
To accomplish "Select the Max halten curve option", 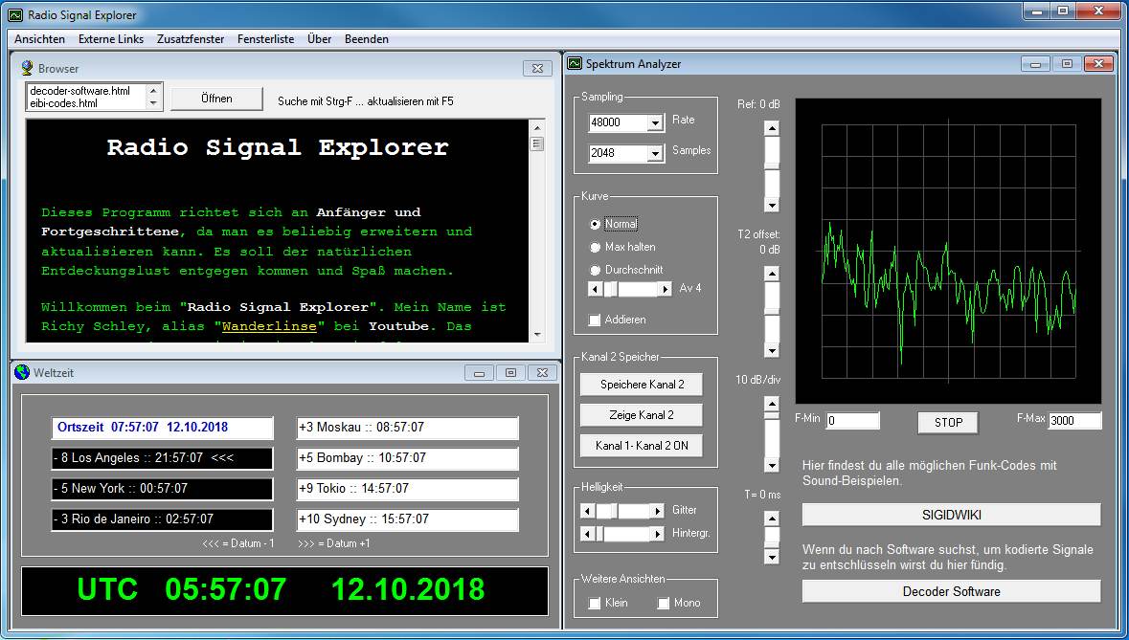I will tap(595, 247).
